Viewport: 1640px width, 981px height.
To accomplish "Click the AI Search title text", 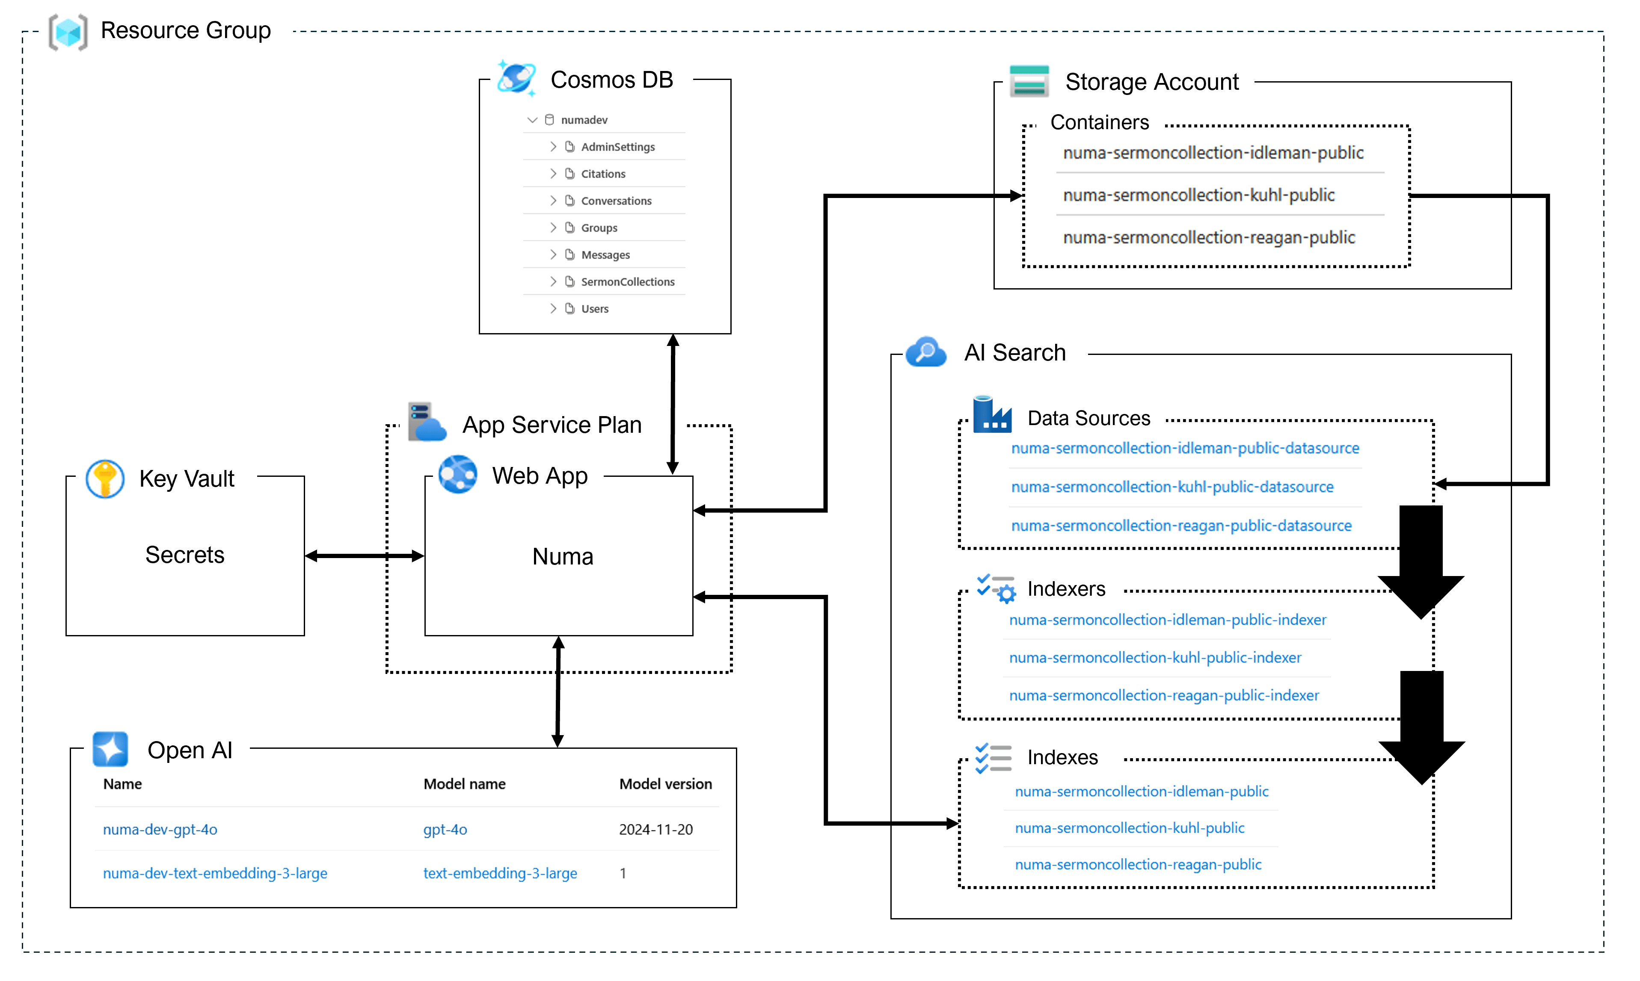I will pos(1014,352).
